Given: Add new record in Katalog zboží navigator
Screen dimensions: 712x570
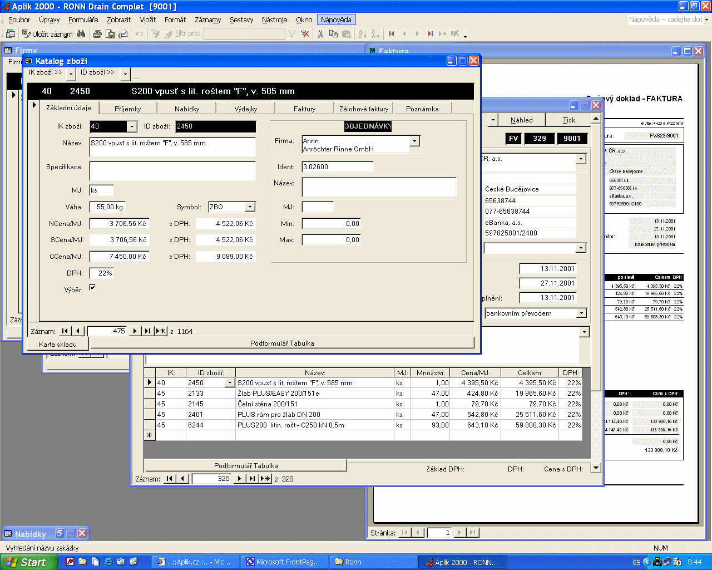Looking at the screenshot, I should (161, 331).
